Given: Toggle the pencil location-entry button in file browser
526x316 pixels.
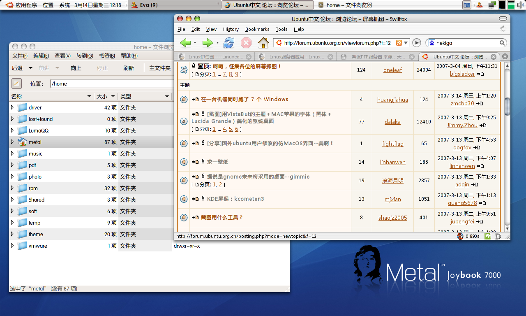Looking at the screenshot, I should point(16,83).
